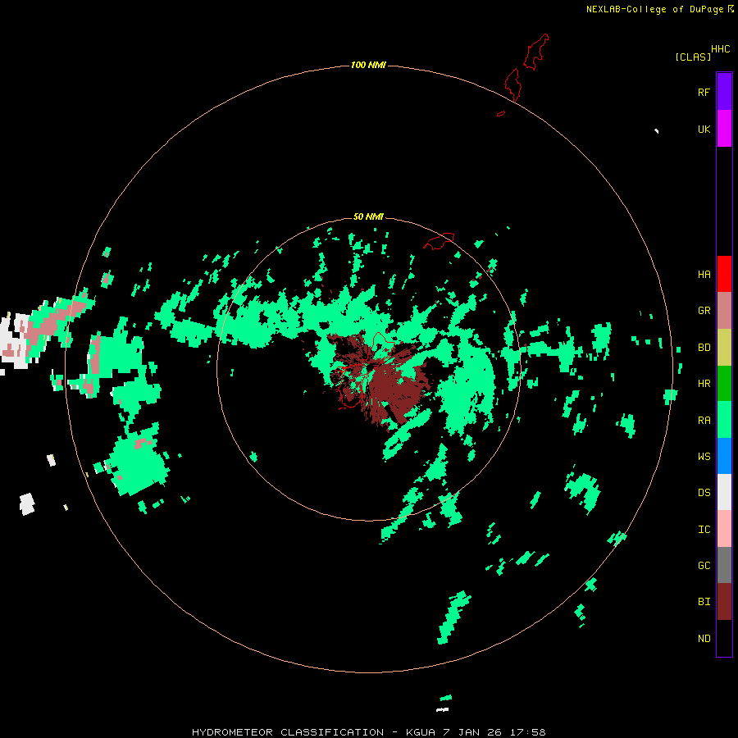Click the 100 NMI range ring label
This screenshot has width=738, height=738.
pos(368,65)
